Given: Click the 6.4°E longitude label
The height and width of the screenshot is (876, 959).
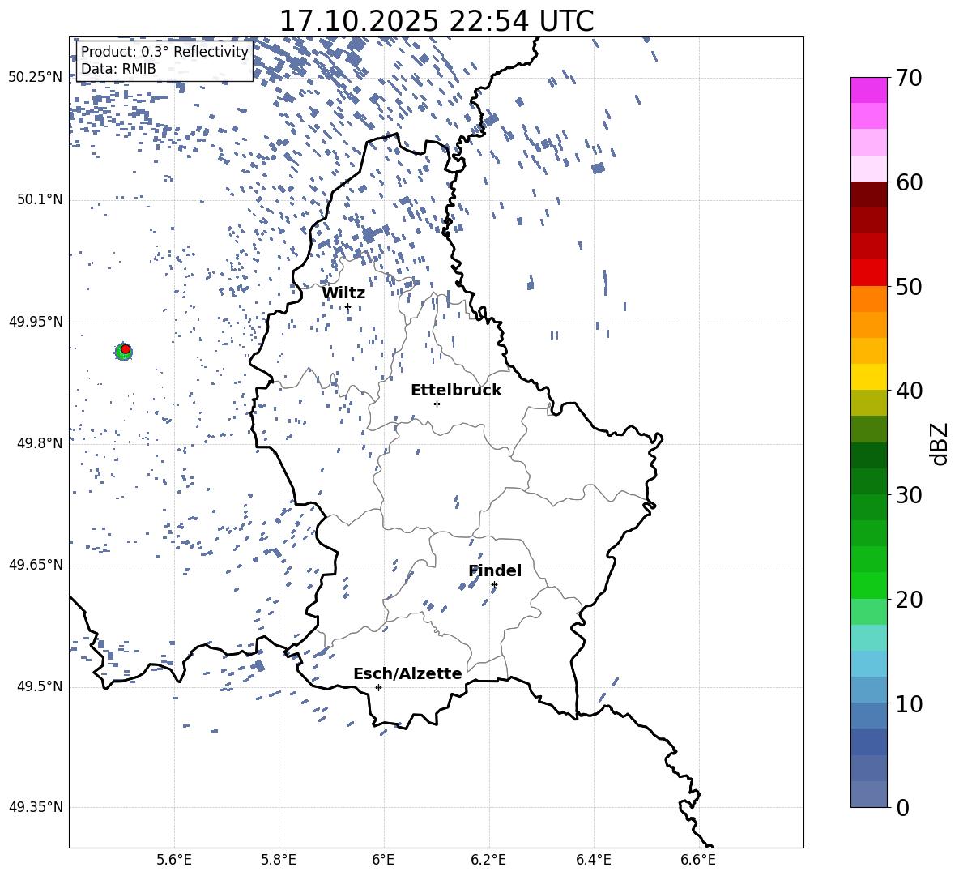Looking at the screenshot, I should (594, 860).
